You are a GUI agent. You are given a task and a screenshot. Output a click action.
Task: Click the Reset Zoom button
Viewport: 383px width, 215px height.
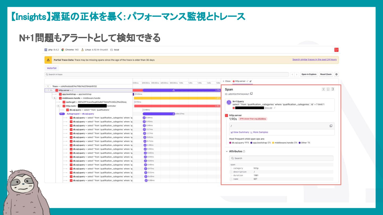point(326,74)
